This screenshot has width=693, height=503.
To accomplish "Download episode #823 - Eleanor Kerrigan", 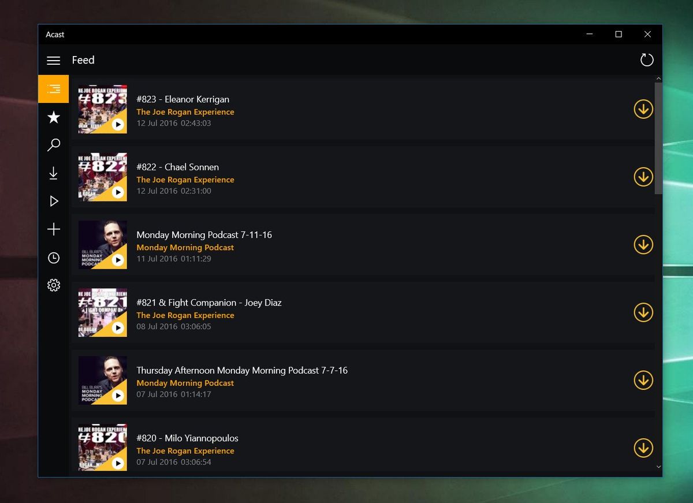I will [x=643, y=109].
